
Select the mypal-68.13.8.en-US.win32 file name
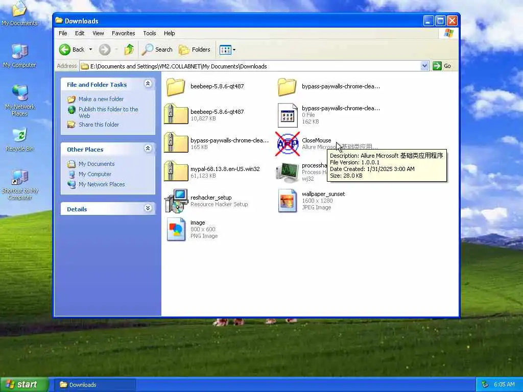pos(225,168)
